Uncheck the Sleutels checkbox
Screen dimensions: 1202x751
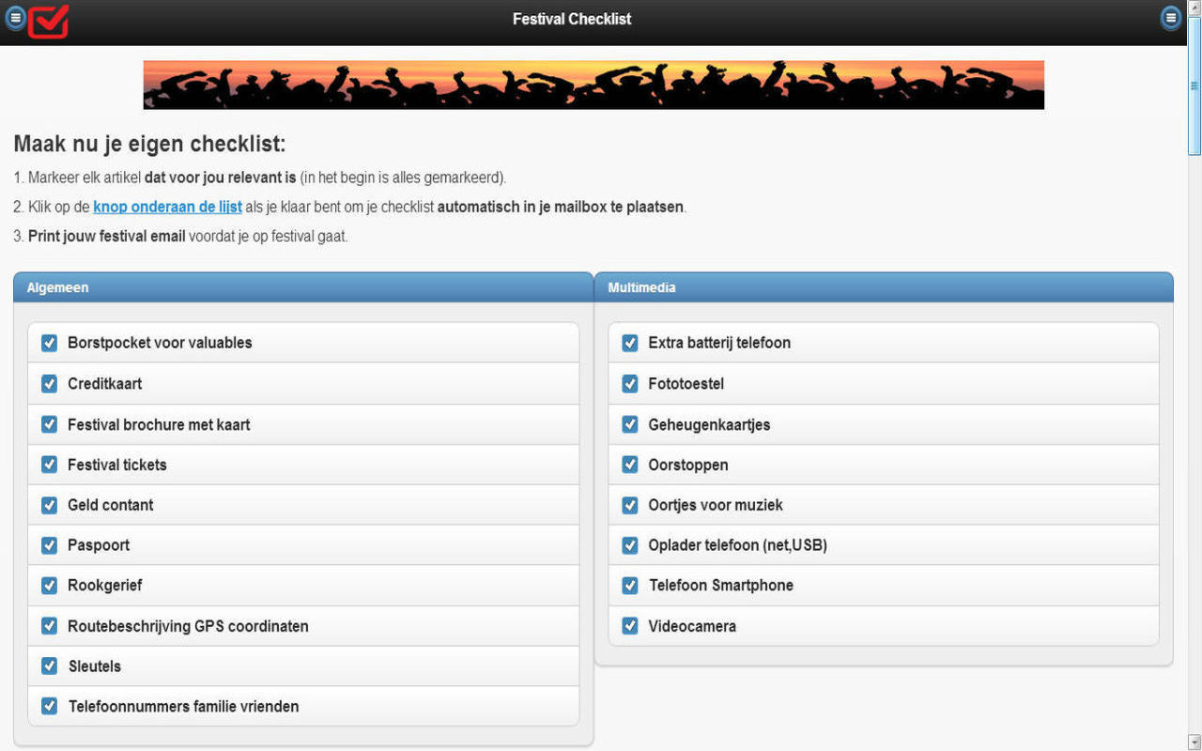click(50, 667)
